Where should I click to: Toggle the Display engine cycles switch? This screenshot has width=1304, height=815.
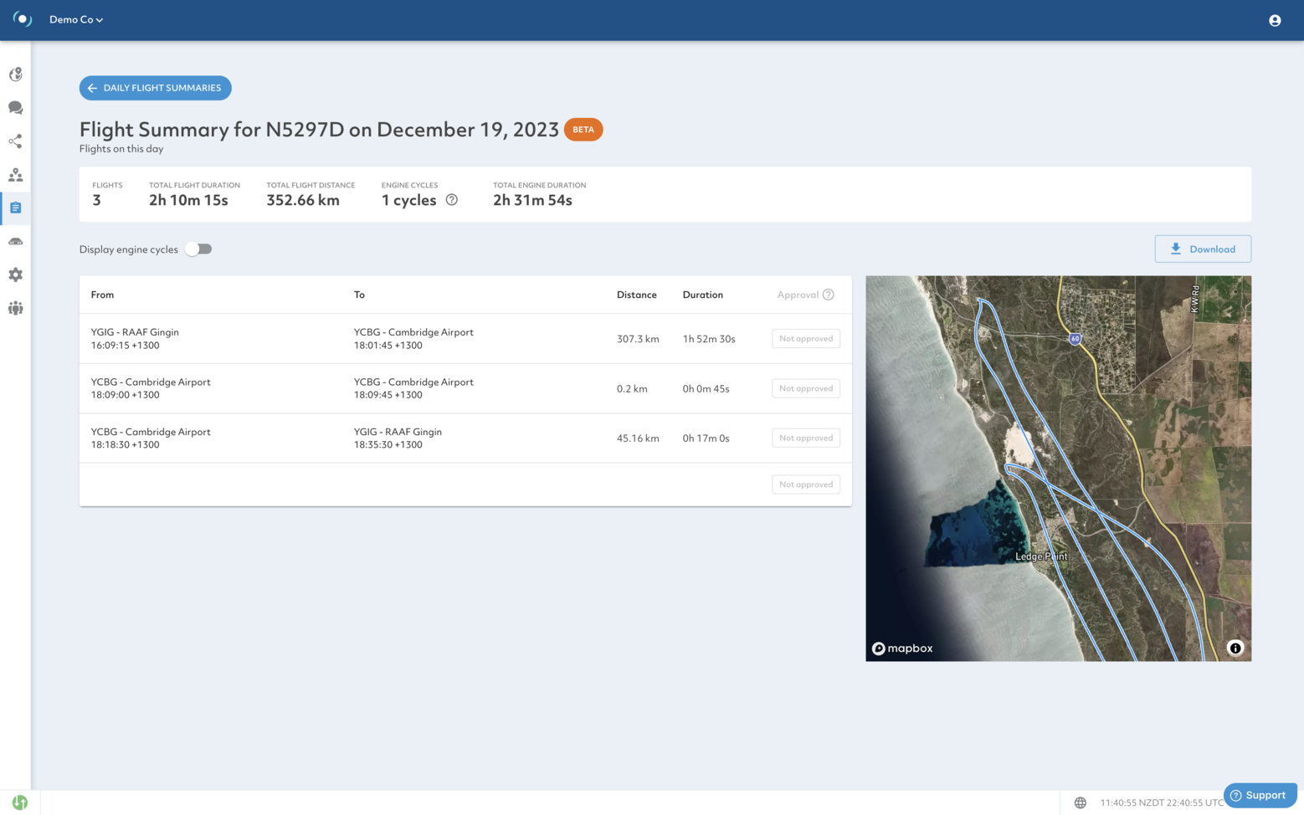[199, 249]
